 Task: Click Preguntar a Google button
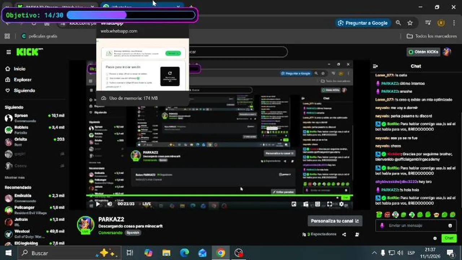363,23
